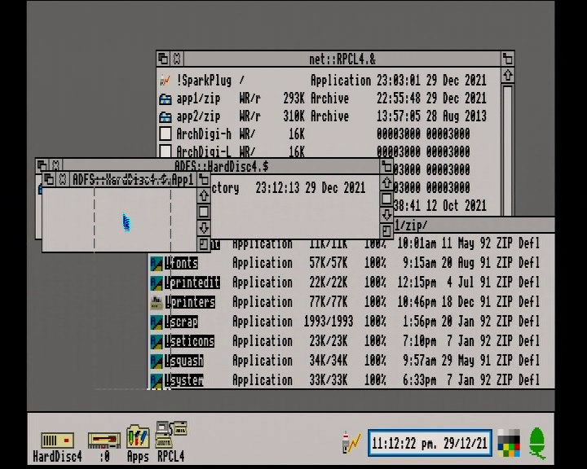Image resolution: width=587 pixels, height=469 pixels.
Task: Select the !printers application entry
Action: click(190, 302)
